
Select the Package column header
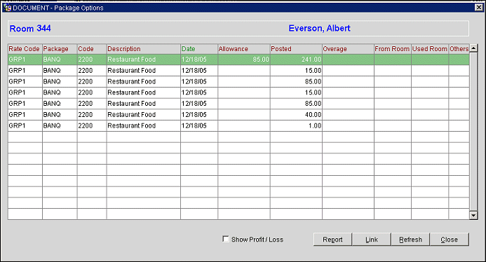(x=60, y=49)
